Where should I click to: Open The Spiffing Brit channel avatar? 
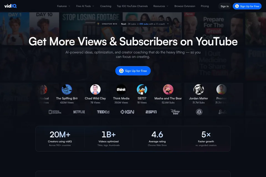[x=67, y=89]
